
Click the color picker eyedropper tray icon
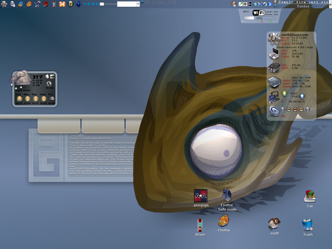click(x=241, y=4)
